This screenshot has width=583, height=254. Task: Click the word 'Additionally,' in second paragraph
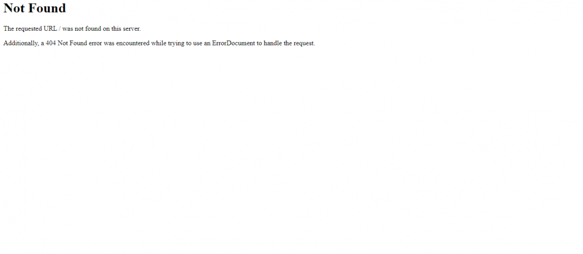[21, 44]
